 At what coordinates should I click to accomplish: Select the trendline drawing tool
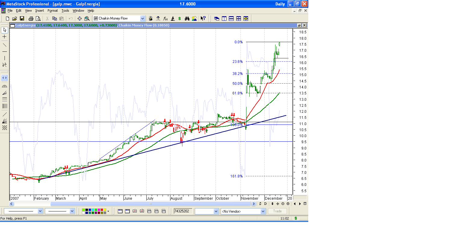click(5, 45)
